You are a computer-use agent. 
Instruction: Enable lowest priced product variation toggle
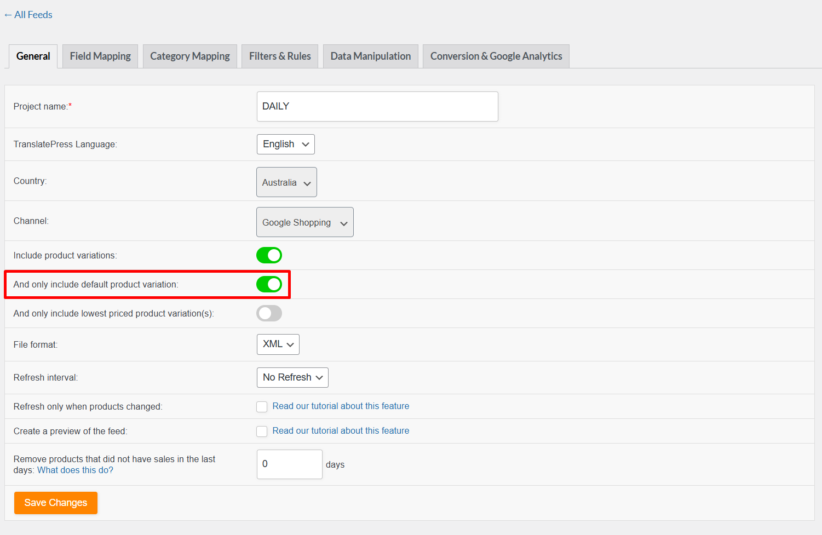[269, 313]
